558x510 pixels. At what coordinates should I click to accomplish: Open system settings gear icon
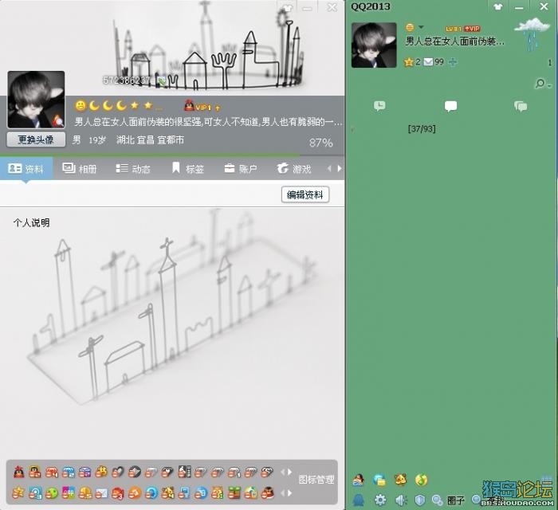tap(380, 500)
